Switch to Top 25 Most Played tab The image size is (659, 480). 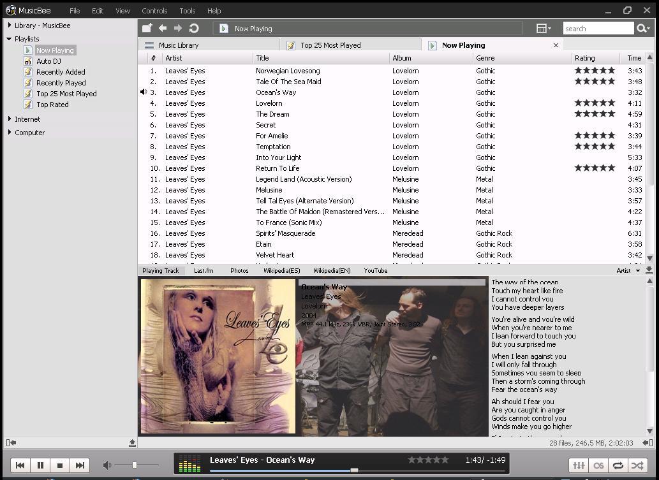350,45
